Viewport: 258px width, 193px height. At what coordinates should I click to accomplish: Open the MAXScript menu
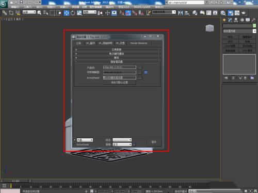[x=142, y=7]
